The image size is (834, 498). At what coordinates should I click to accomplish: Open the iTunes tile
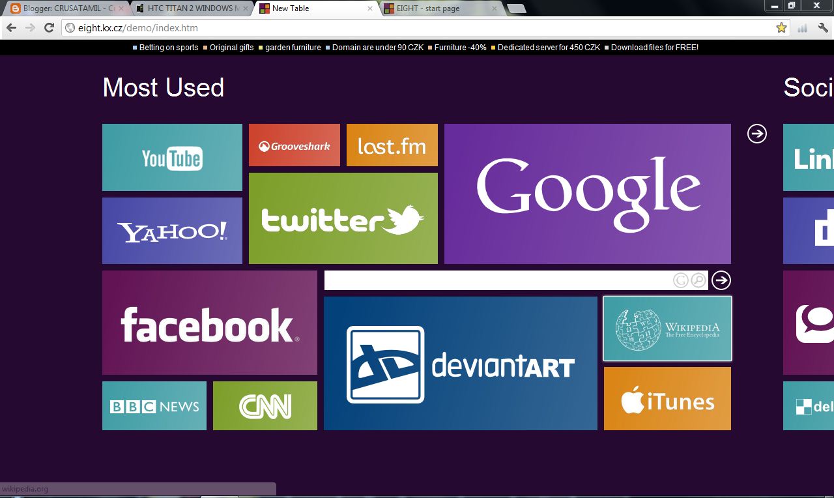(667, 398)
